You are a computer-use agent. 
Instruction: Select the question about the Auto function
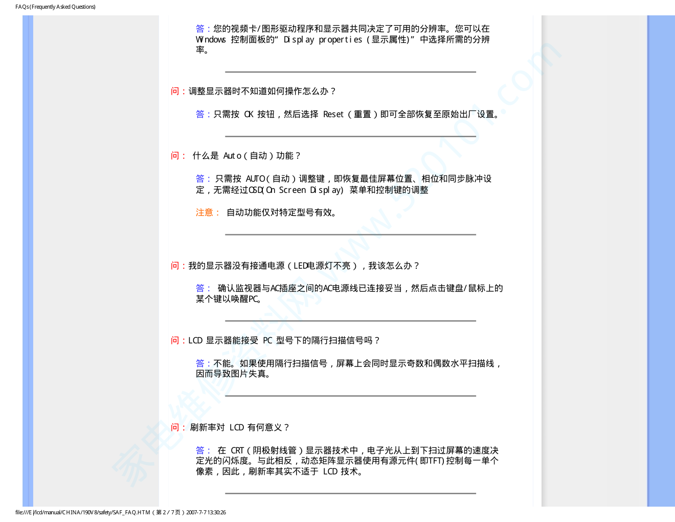pyautogui.click(x=246, y=156)
